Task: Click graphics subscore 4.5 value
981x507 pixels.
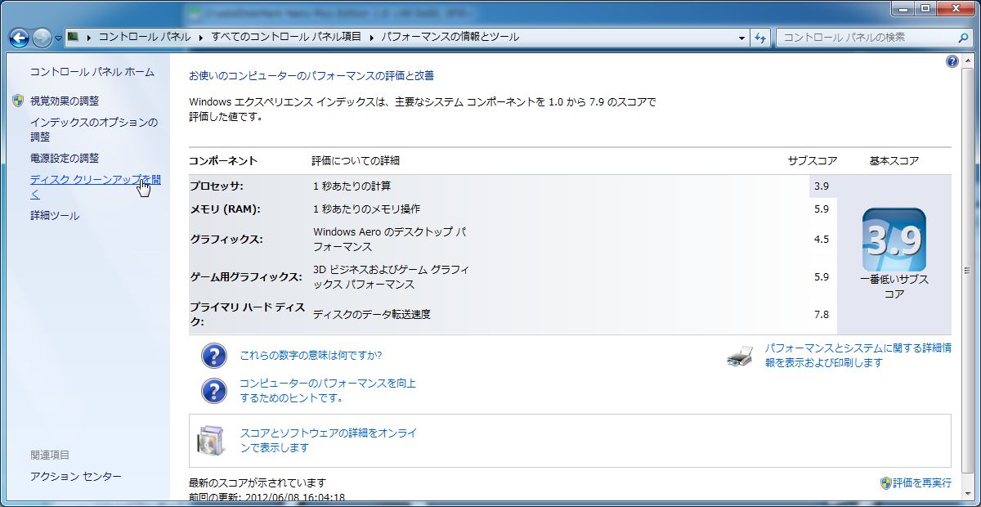Action: click(822, 240)
